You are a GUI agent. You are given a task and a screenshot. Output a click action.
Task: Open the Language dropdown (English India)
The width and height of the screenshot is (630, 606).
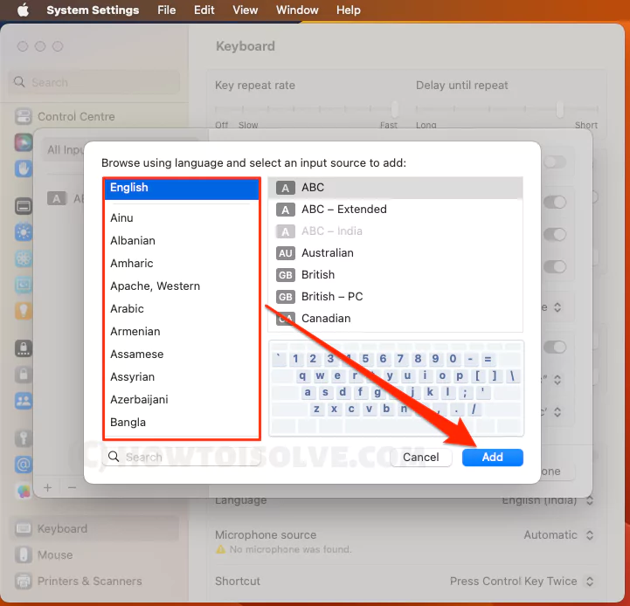tap(548, 501)
